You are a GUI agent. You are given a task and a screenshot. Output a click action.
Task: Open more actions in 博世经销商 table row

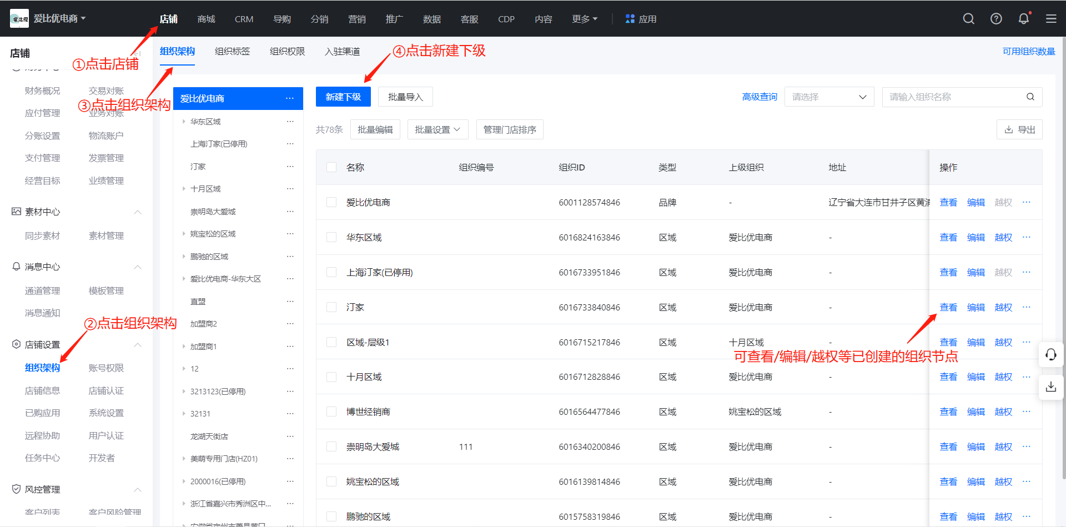coord(1026,411)
